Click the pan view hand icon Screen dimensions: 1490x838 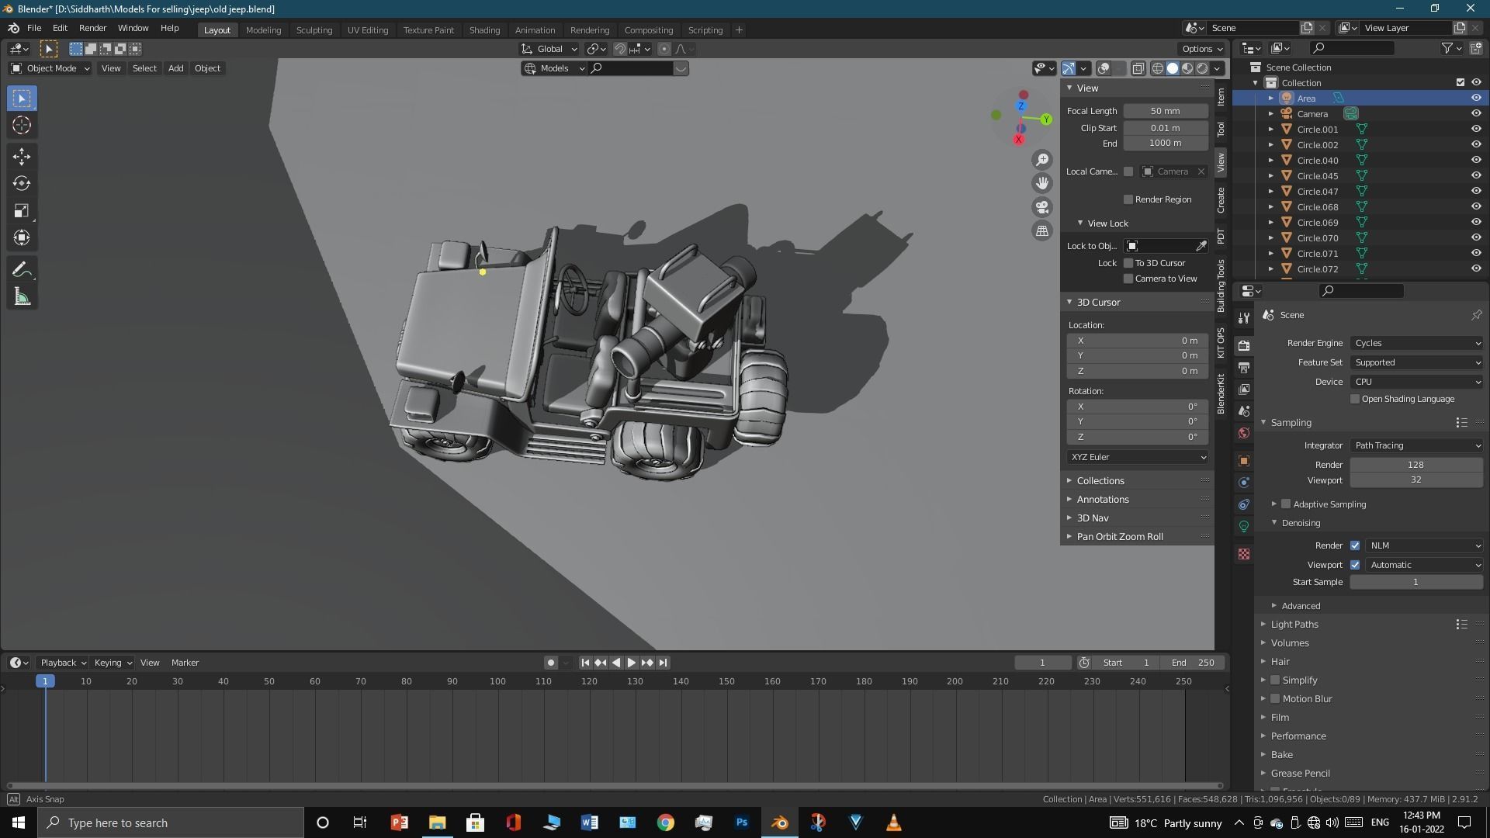click(x=1042, y=183)
